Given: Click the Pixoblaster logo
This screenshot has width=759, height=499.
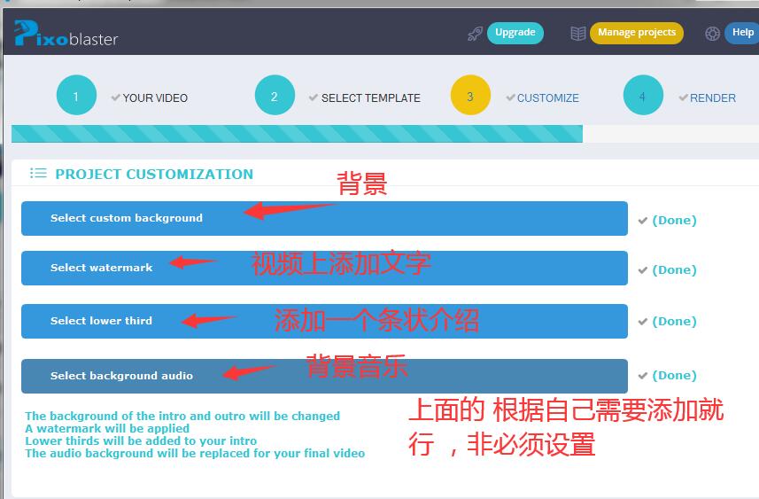Looking at the screenshot, I should [x=66, y=34].
